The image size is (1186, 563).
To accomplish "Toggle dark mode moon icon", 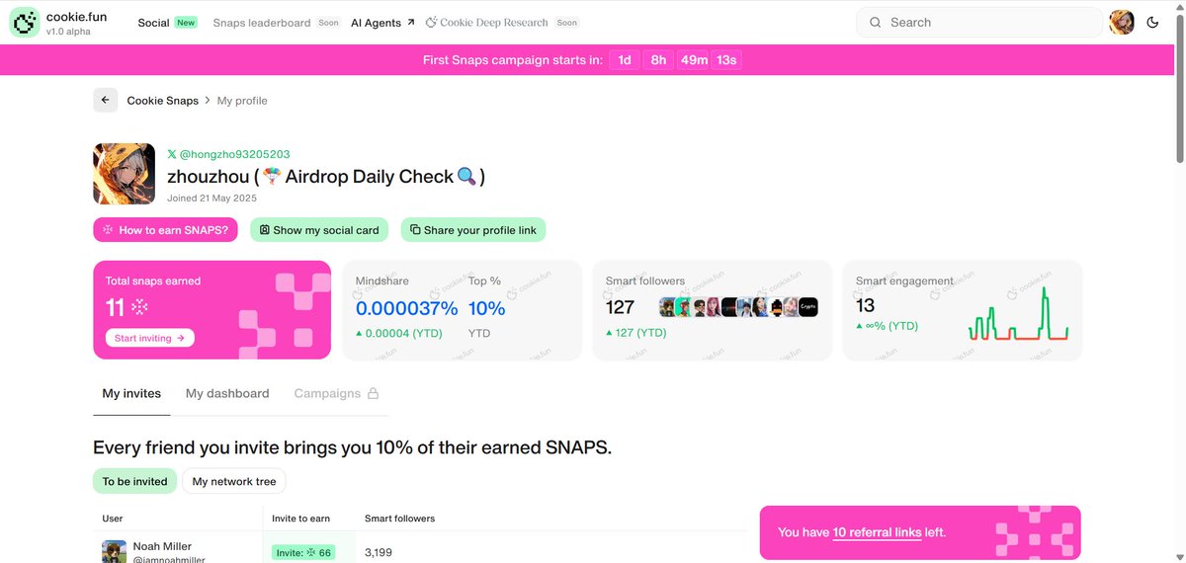I will pyautogui.click(x=1152, y=23).
